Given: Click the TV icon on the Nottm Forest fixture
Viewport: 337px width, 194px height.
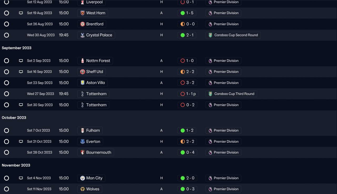Looking at the screenshot, I should pos(21,61).
